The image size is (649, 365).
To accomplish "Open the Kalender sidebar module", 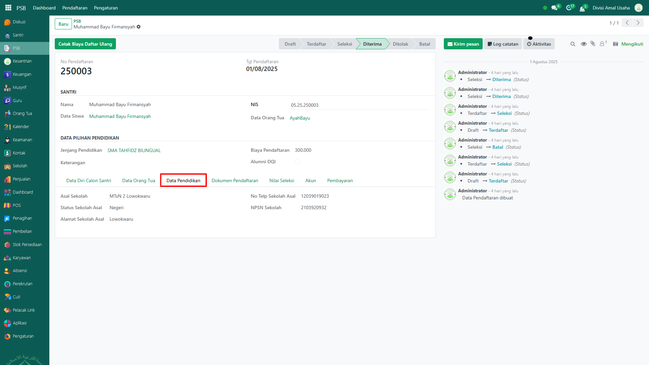I will [x=21, y=127].
